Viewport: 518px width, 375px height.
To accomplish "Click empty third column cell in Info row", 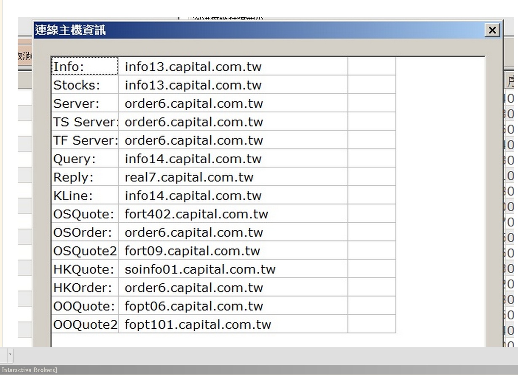I will (372, 66).
